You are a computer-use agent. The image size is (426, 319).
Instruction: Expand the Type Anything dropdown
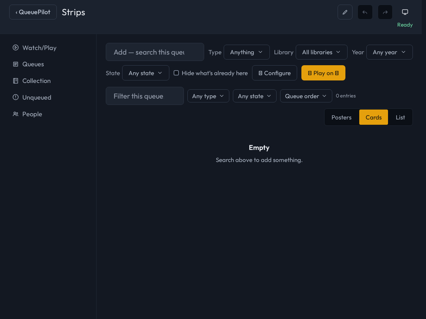click(x=247, y=52)
